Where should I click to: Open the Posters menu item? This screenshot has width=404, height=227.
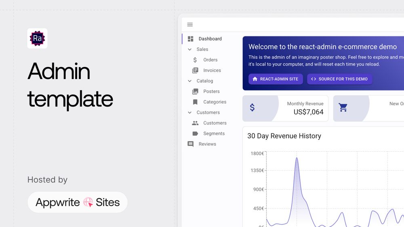(x=211, y=92)
